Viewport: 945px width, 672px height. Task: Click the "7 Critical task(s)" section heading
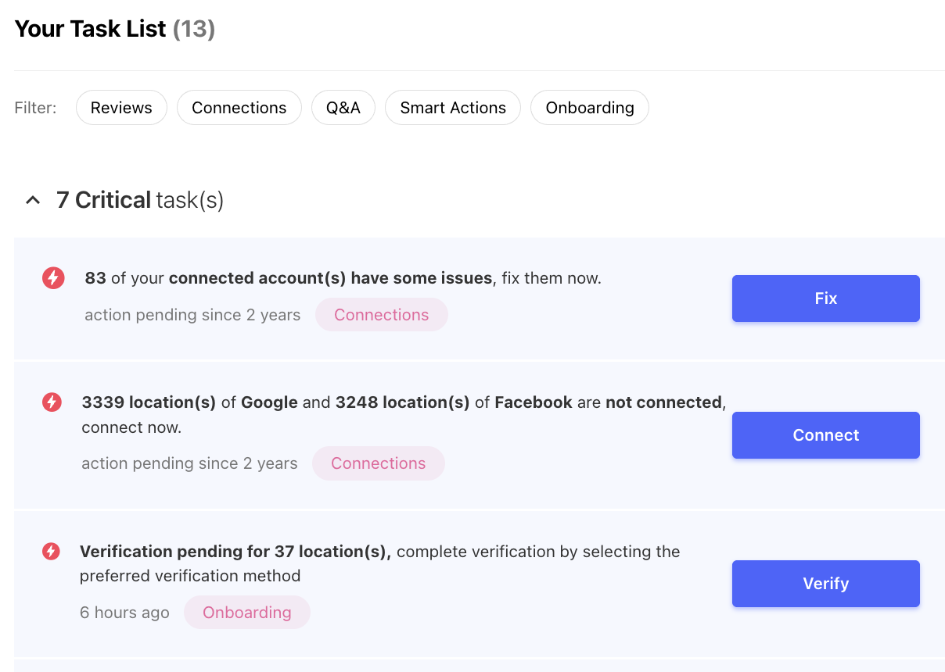pos(140,200)
